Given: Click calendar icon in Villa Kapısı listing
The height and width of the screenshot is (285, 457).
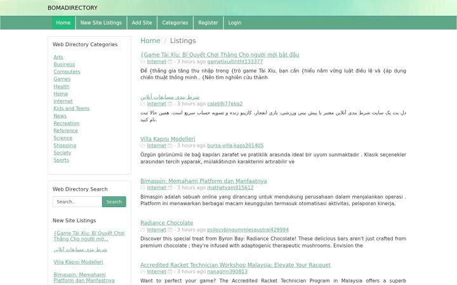Looking at the screenshot, I should tap(170, 146).
